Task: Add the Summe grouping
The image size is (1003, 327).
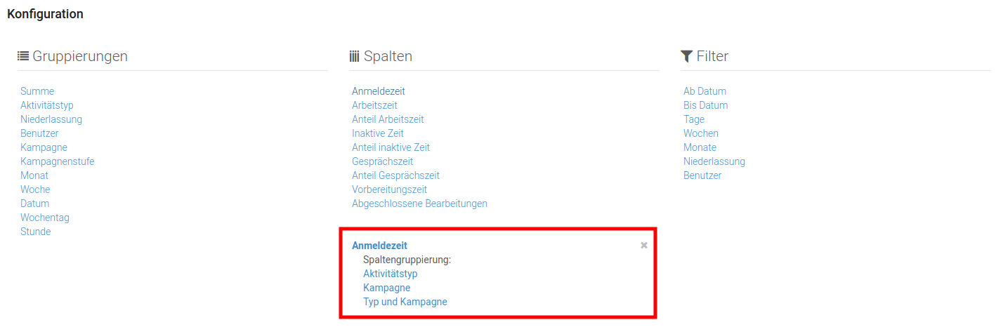Action: (x=37, y=91)
